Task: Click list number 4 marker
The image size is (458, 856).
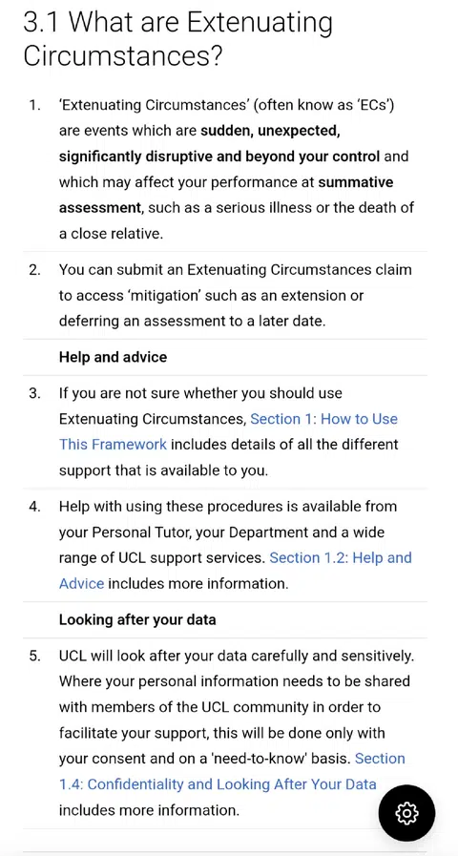Action: tap(35, 507)
